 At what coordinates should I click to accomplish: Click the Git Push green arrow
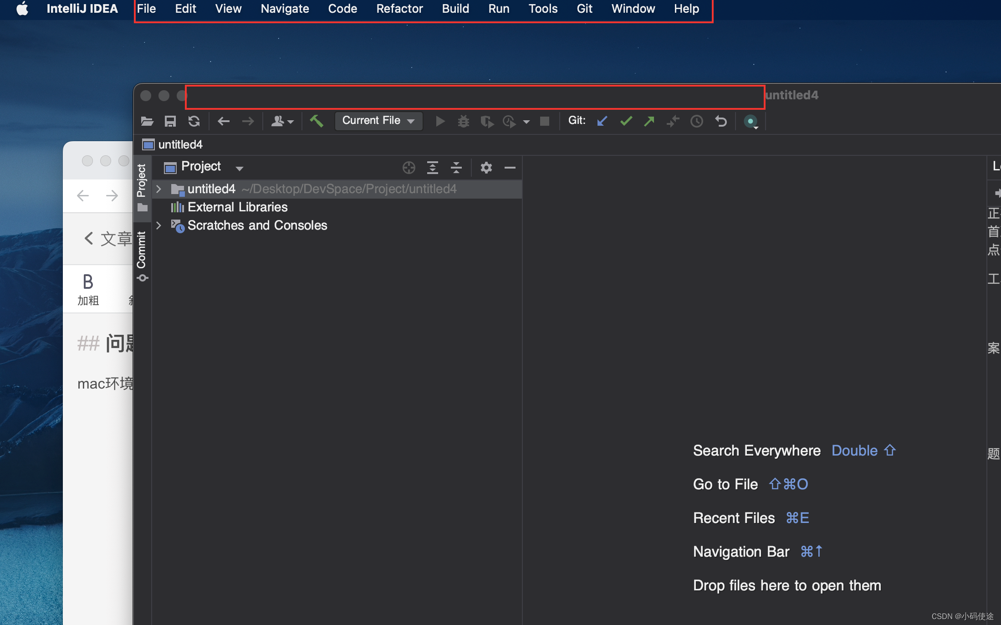[649, 121]
